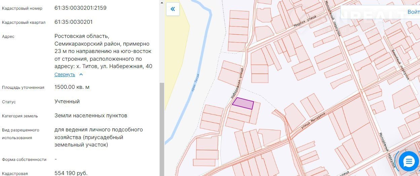Click the upward chevron next to Свернуть
Image resolution: width=420 pixels, height=176 pixels.
point(81,74)
